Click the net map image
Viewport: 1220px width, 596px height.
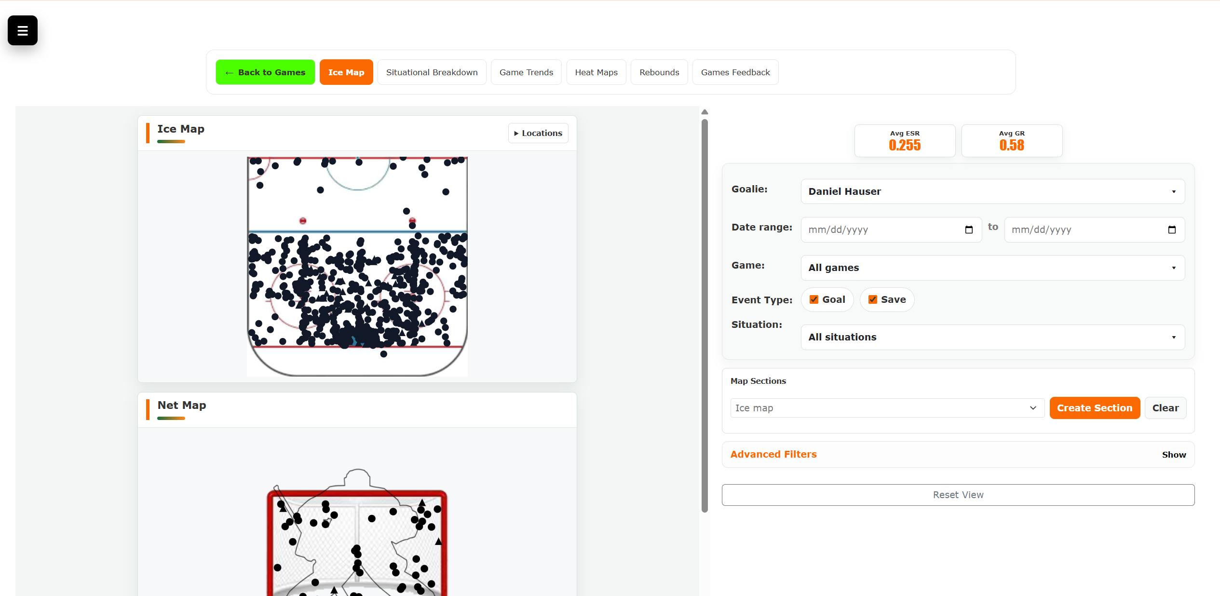(357, 533)
